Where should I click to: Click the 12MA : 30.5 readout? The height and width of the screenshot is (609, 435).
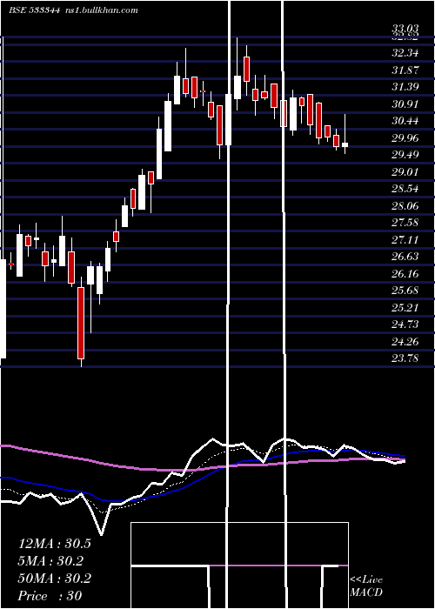(x=55, y=544)
